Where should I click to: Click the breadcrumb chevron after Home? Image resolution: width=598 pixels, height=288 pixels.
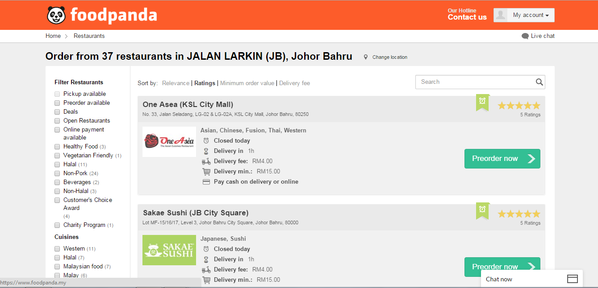(66, 36)
